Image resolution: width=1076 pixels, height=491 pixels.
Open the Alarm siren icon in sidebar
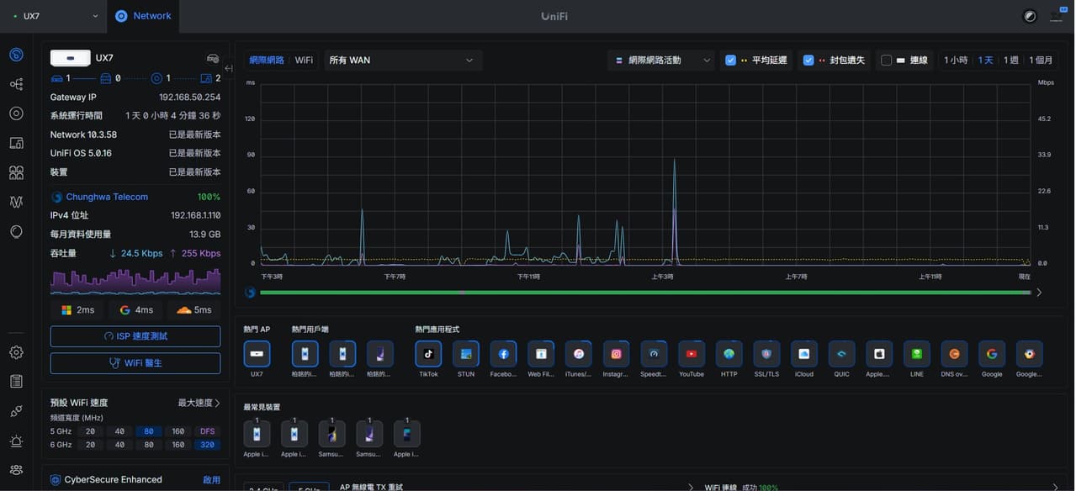[x=16, y=441]
